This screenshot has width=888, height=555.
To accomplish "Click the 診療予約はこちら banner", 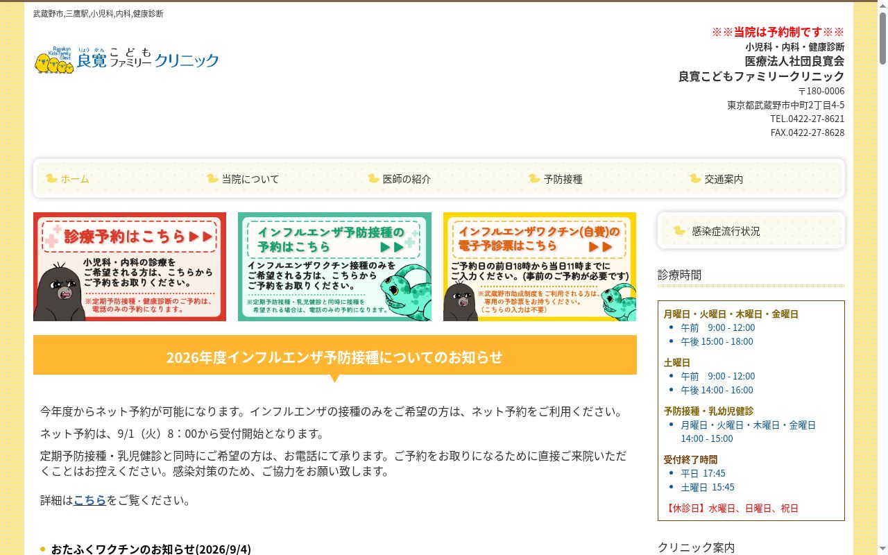I will pyautogui.click(x=130, y=266).
